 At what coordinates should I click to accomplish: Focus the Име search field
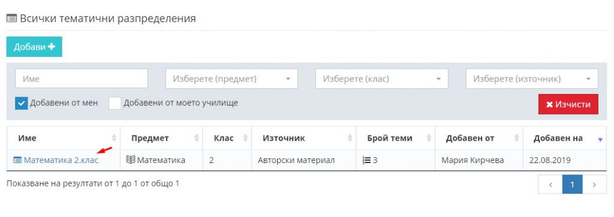(x=82, y=79)
